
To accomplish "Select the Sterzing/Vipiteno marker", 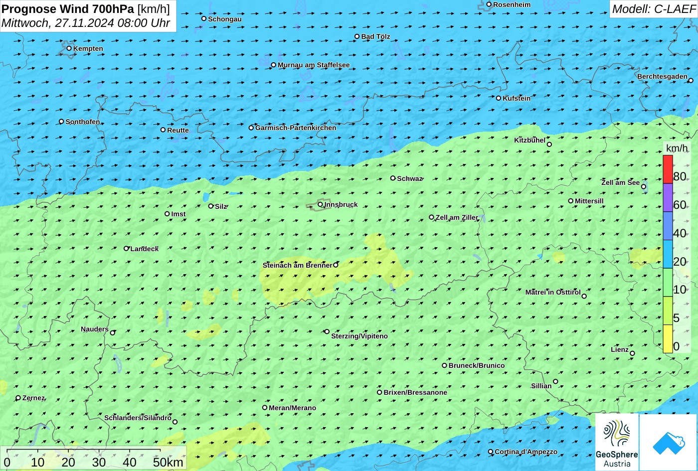I will pyautogui.click(x=327, y=331).
